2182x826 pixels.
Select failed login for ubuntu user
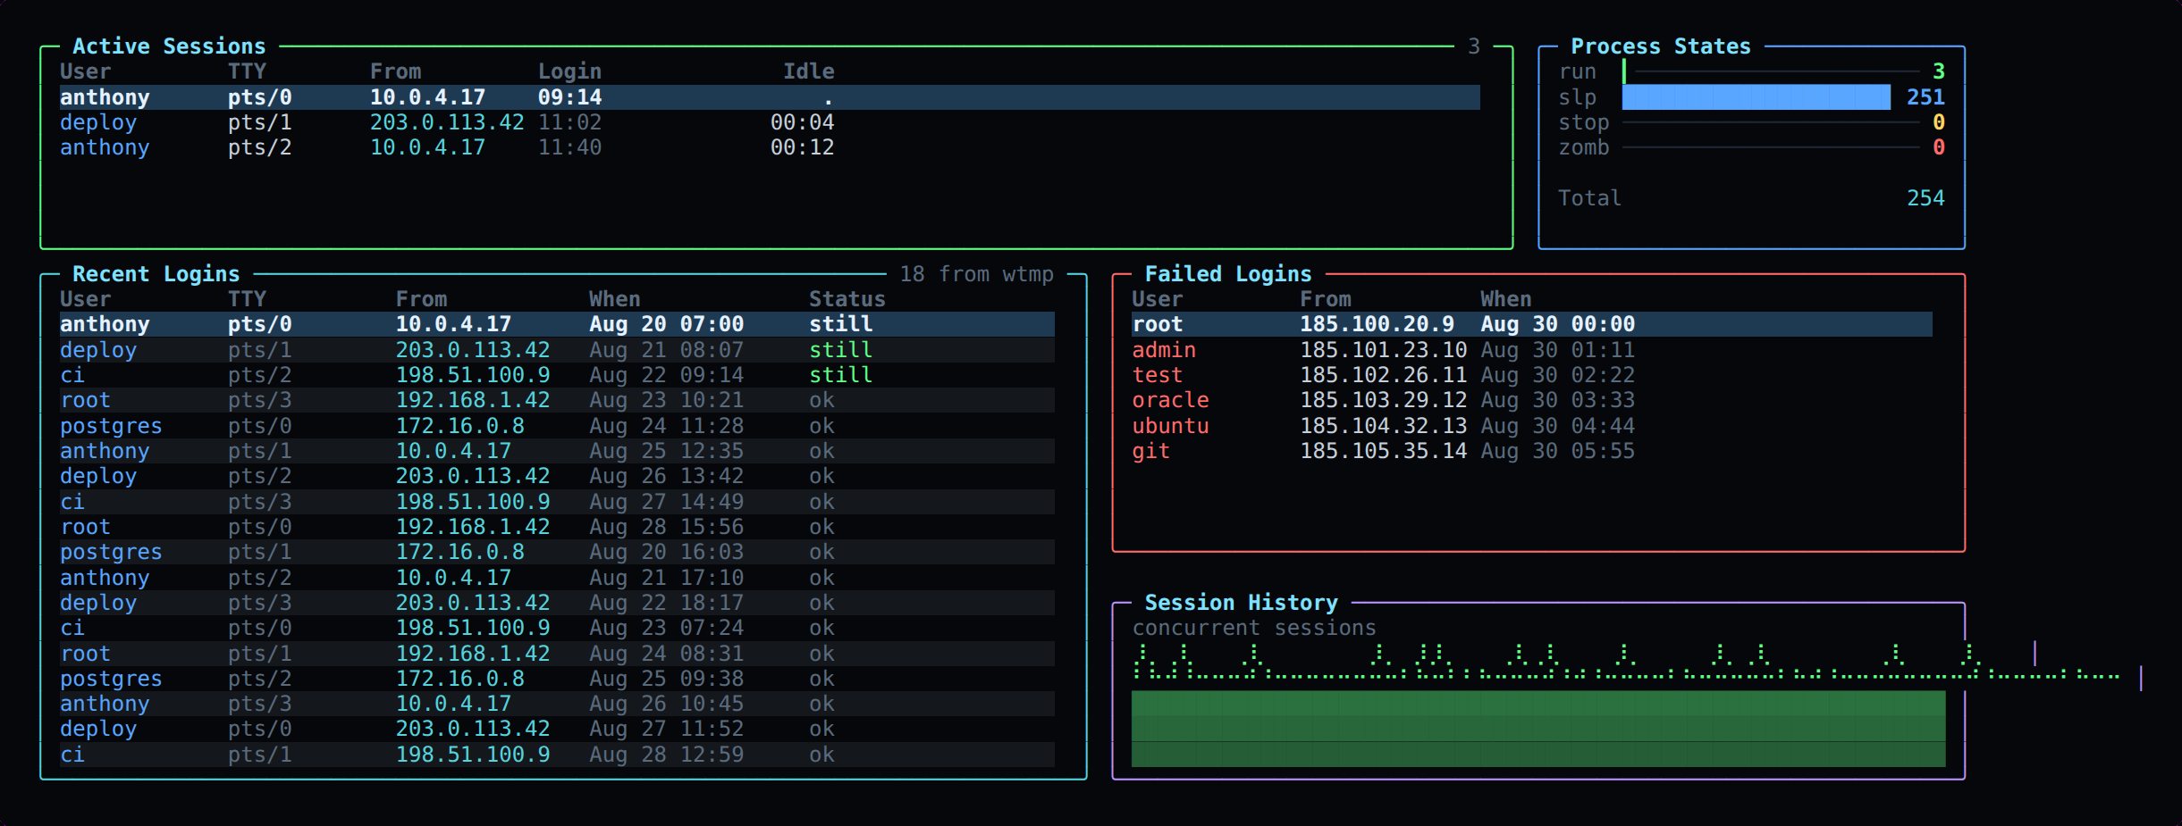point(1532,426)
